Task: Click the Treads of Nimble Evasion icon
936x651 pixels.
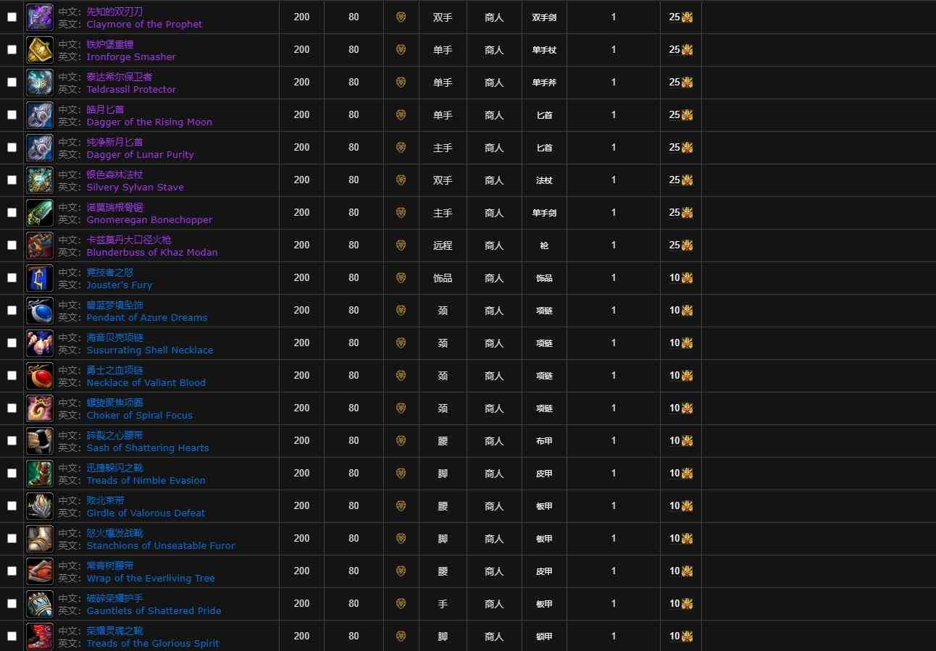Action: pyautogui.click(x=40, y=474)
